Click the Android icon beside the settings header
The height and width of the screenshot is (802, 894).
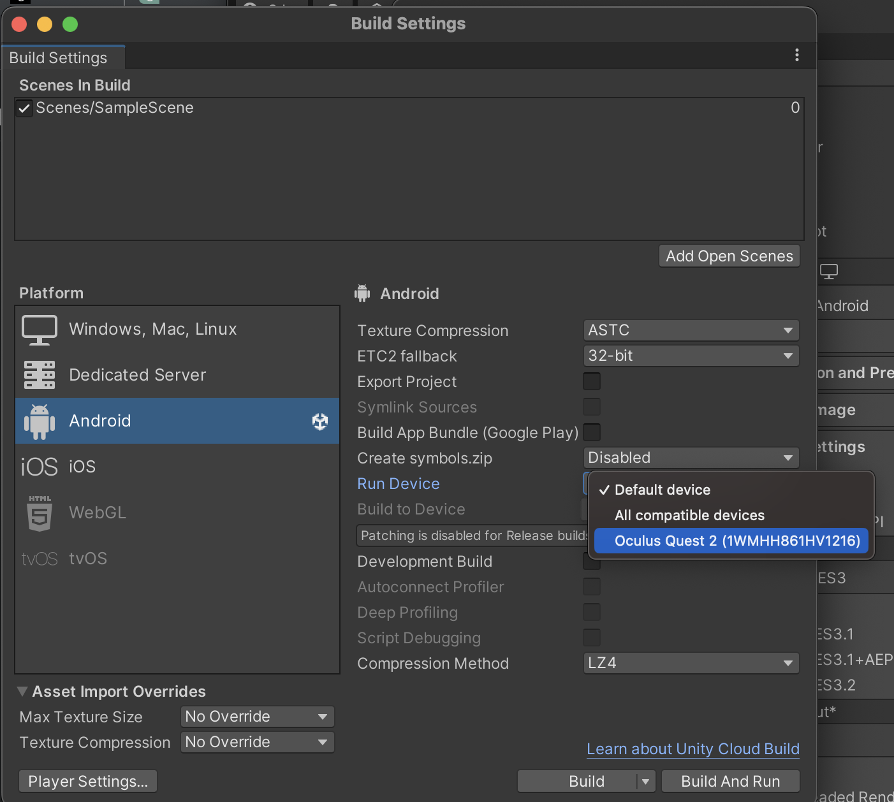(x=362, y=293)
